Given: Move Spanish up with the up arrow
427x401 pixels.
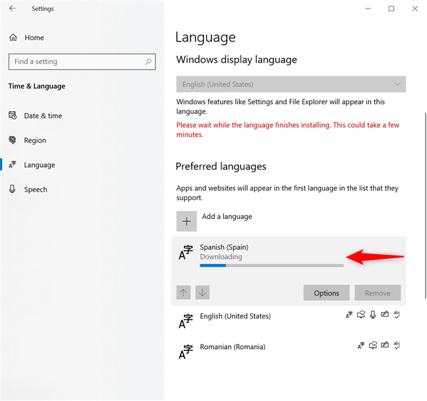Looking at the screenshot, I should (x=183, y=292).
